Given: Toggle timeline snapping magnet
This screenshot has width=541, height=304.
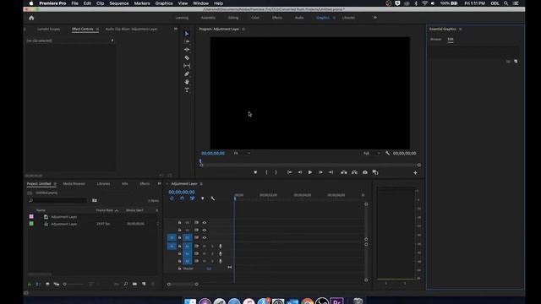Looking at the screenshot, I should click(x=182, y=198).
